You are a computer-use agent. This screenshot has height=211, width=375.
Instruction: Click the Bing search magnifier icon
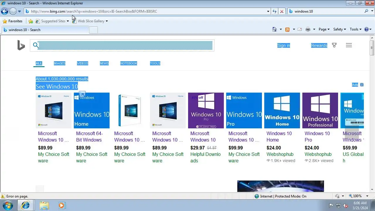[35, 45]
